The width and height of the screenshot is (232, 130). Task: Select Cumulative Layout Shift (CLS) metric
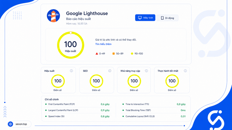[140, 116]
